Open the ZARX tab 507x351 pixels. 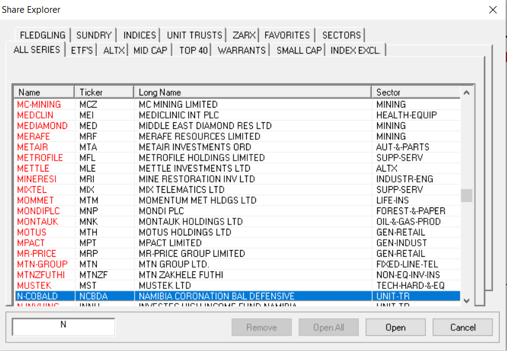pos(244,35)
